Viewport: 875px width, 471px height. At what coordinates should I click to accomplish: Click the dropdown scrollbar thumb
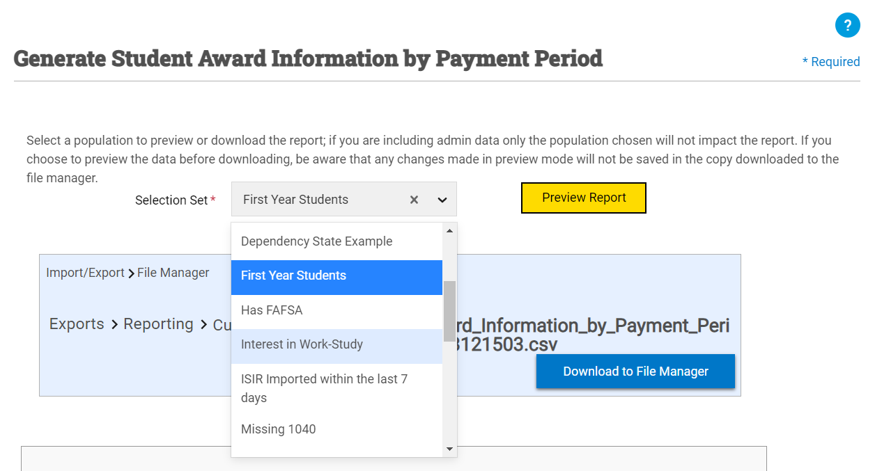[x=449, y=311]
